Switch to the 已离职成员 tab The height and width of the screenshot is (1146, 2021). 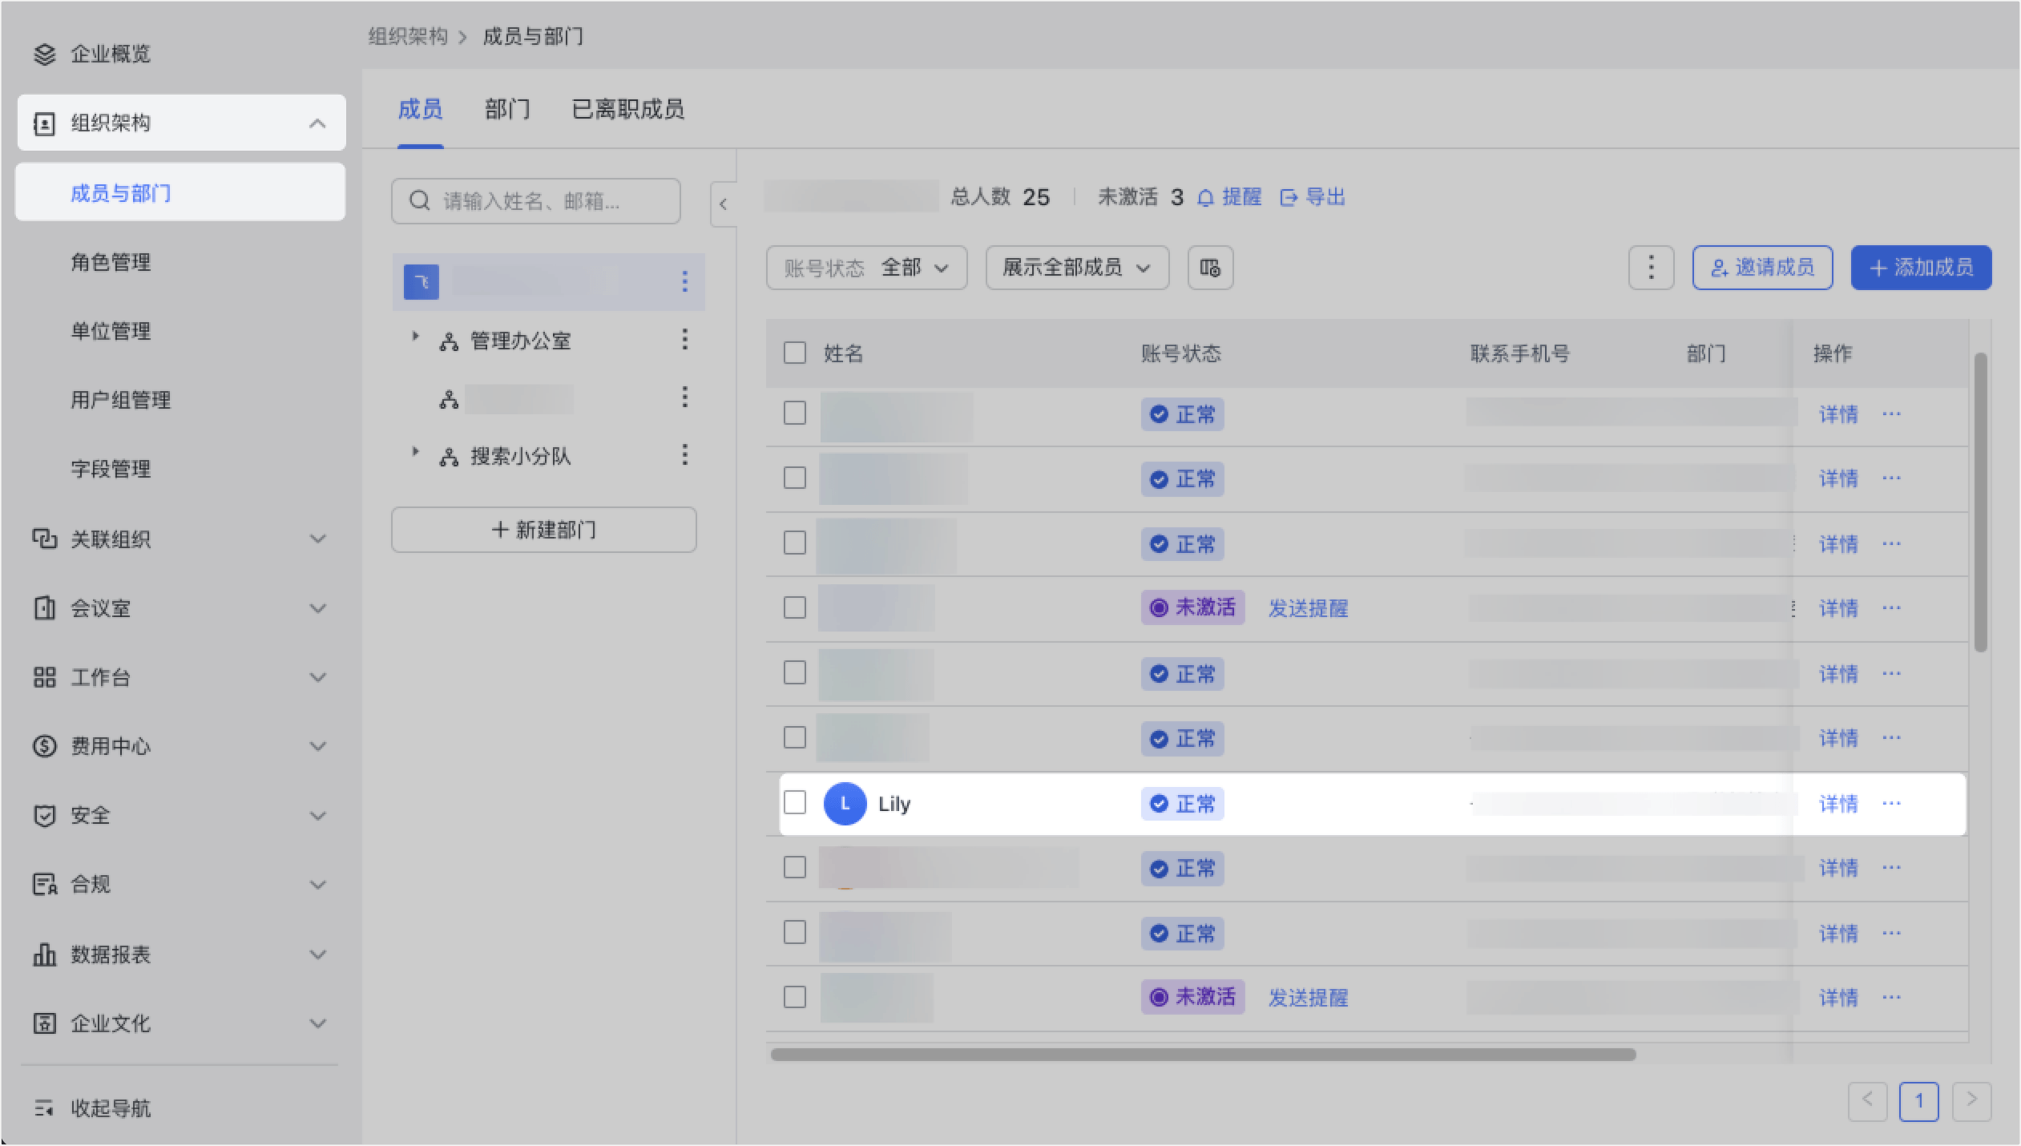(x=627, y=110)
